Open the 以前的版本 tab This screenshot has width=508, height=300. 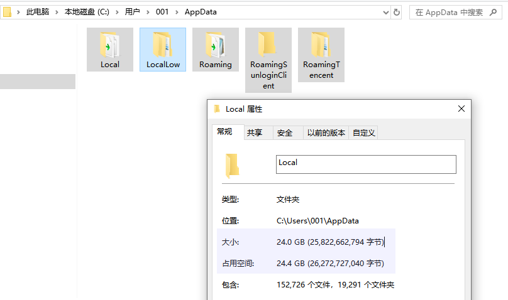tap(326, 133)
